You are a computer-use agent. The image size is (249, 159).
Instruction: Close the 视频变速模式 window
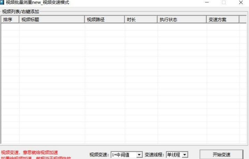click(x=241, y=2)
